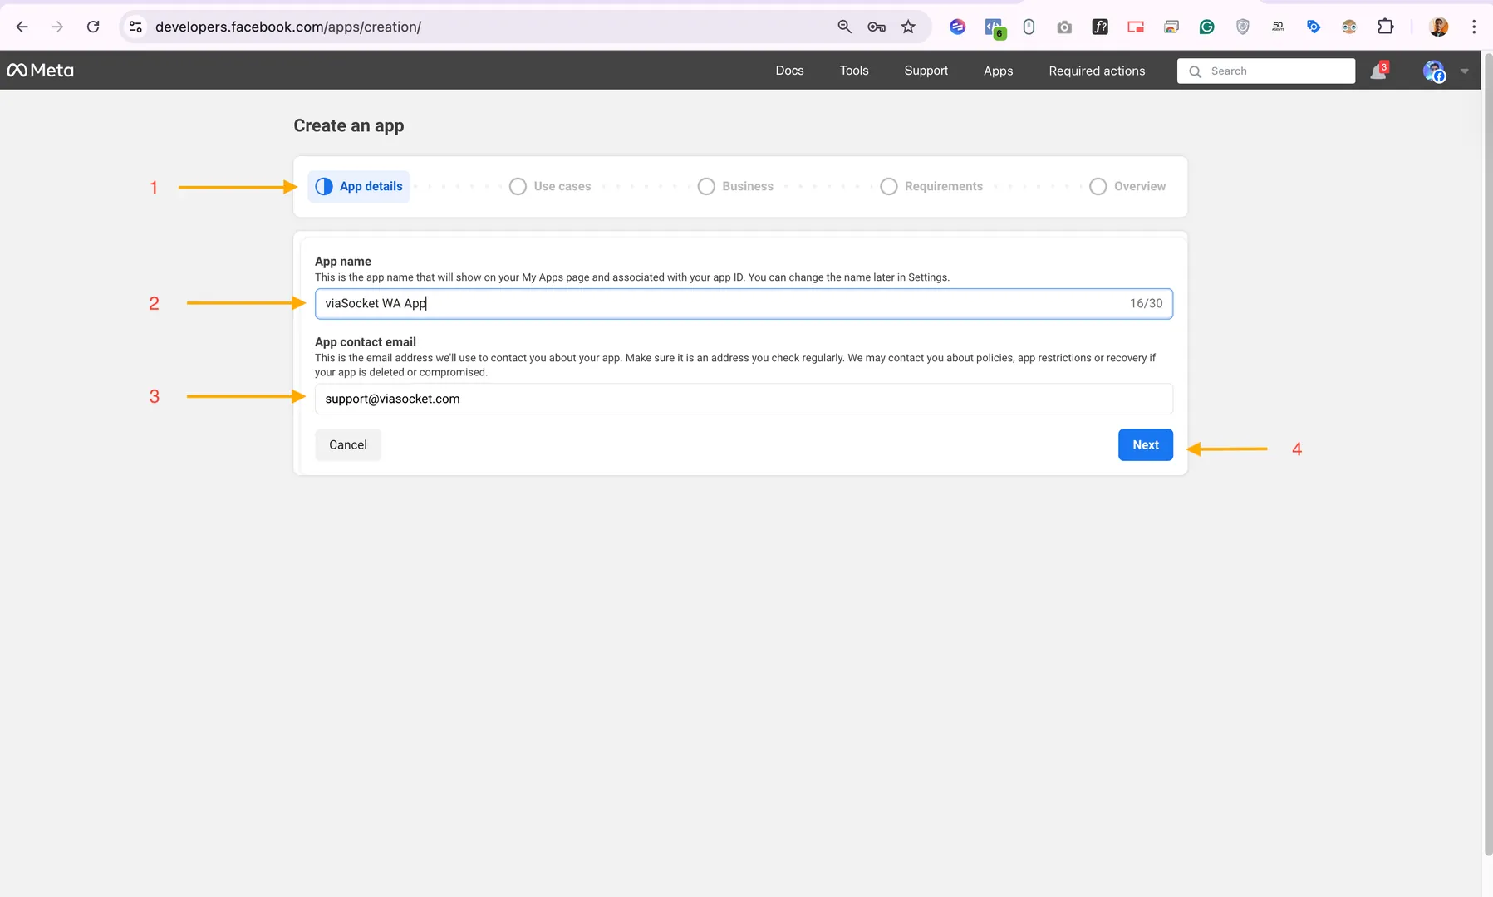The width and height of the screenshot is (1493, 897).
Task: Reload the current page
Action: click(x=93, y=27)
